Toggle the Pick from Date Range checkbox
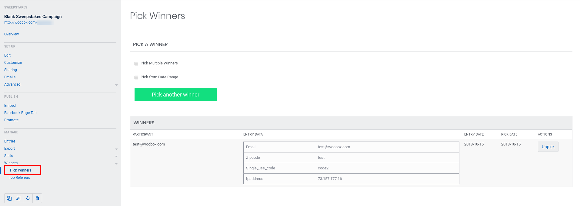This screenshot has height=206, width=580. click(136, 77)
